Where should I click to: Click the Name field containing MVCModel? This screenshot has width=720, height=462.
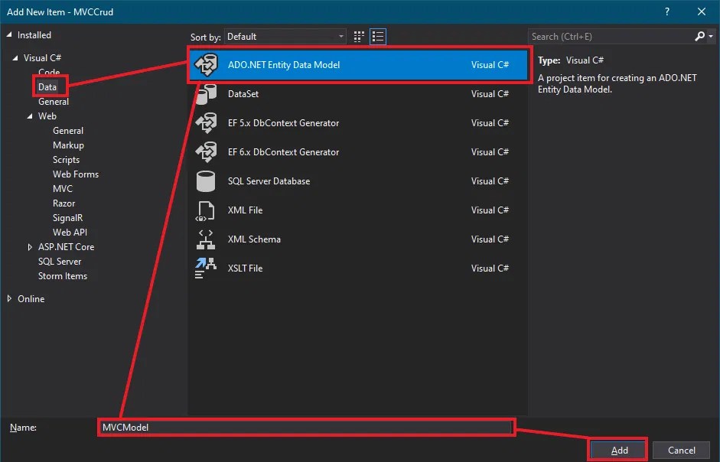306,428
